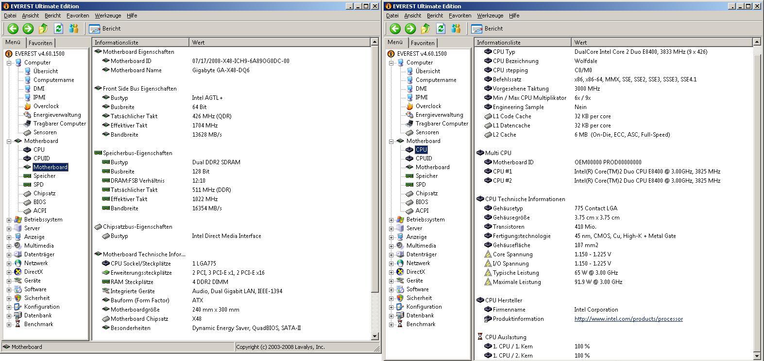Image resolution: width=764 pixels, height=361 pixels.
Task: Click scroll-down arrow in right window list
Action: 757,356
